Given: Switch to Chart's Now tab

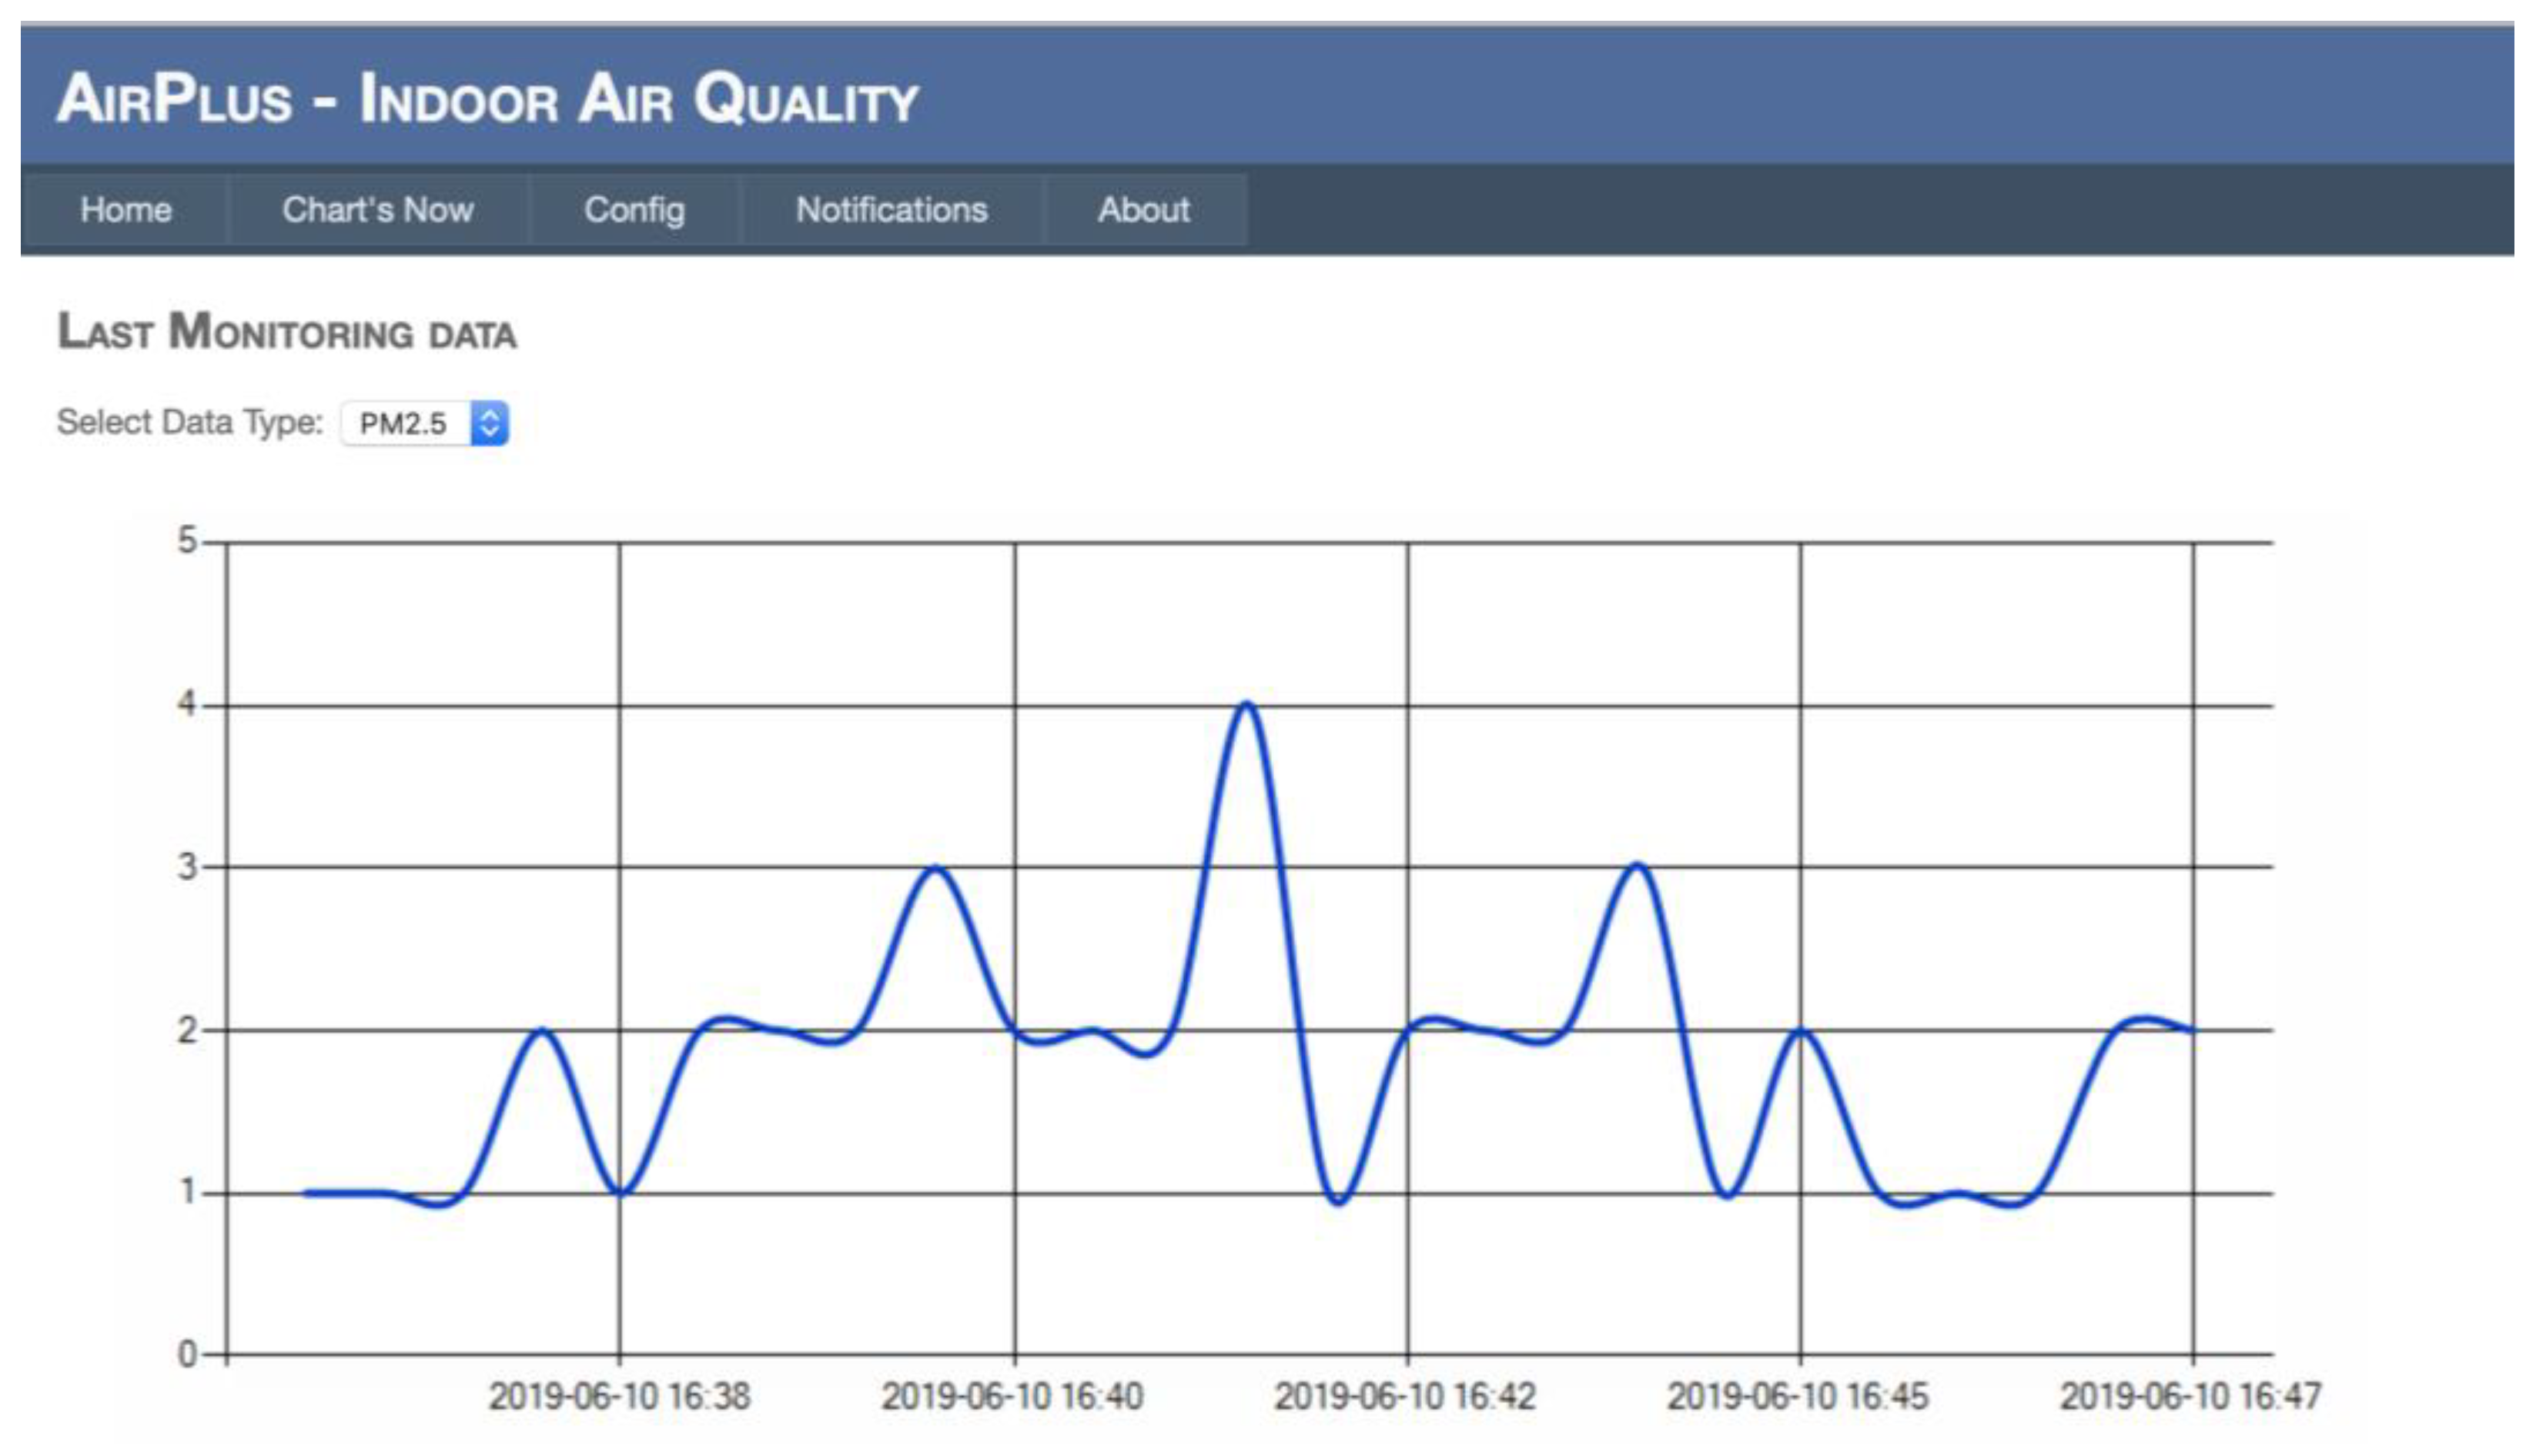Looking at the screenshot, I should pos(377,210).
